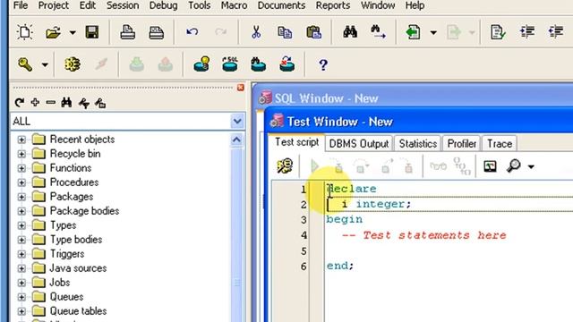This screenshot has height=322, width=573.
Task: Open the dropdown next to the magnifier icon
Action: pos(531,167)
